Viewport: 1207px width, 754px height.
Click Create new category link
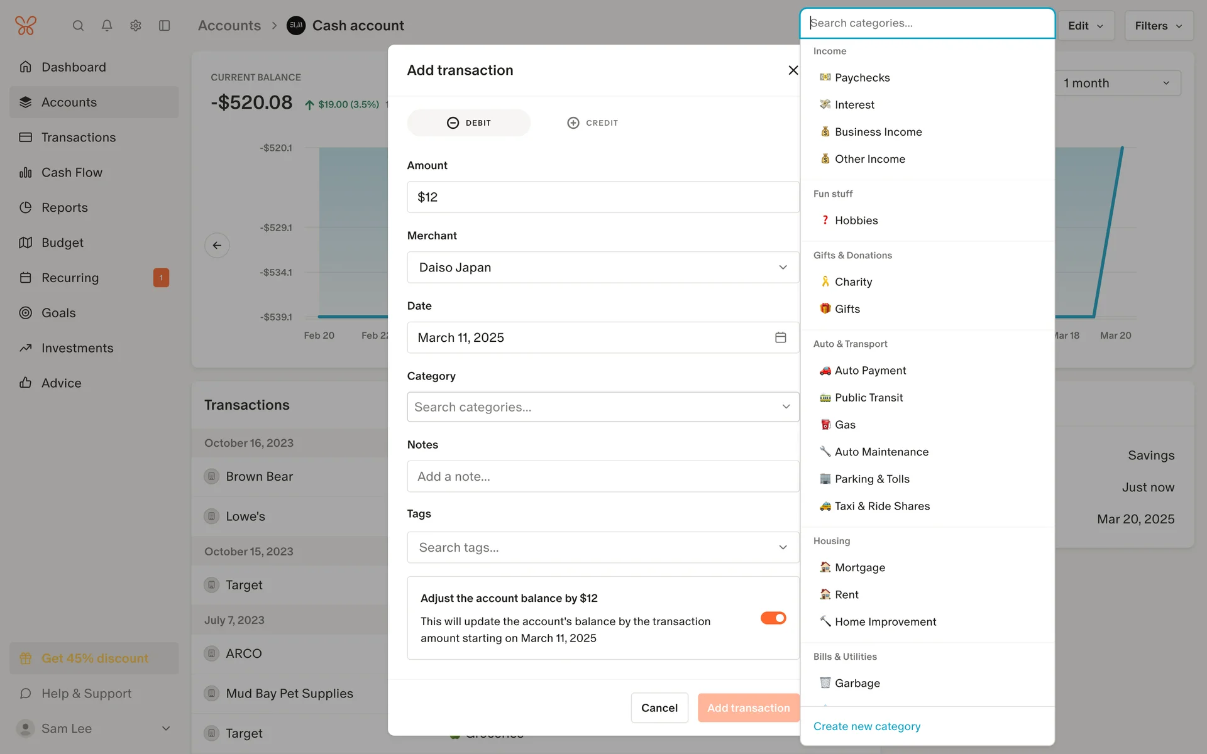coord(866,726)
